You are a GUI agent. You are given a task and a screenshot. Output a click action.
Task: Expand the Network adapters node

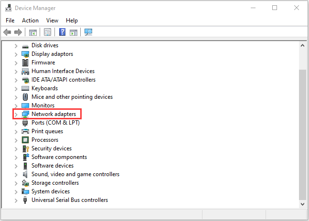coord(16,115)
